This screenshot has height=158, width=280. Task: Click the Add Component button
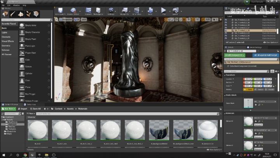click(x=234, y=55)
